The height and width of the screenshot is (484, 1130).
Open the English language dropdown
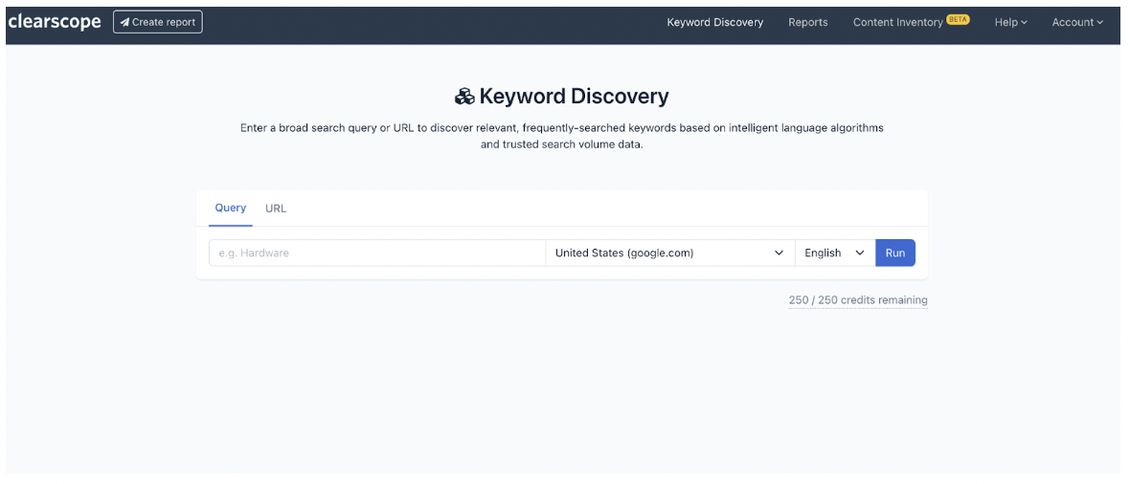(834, 253)
